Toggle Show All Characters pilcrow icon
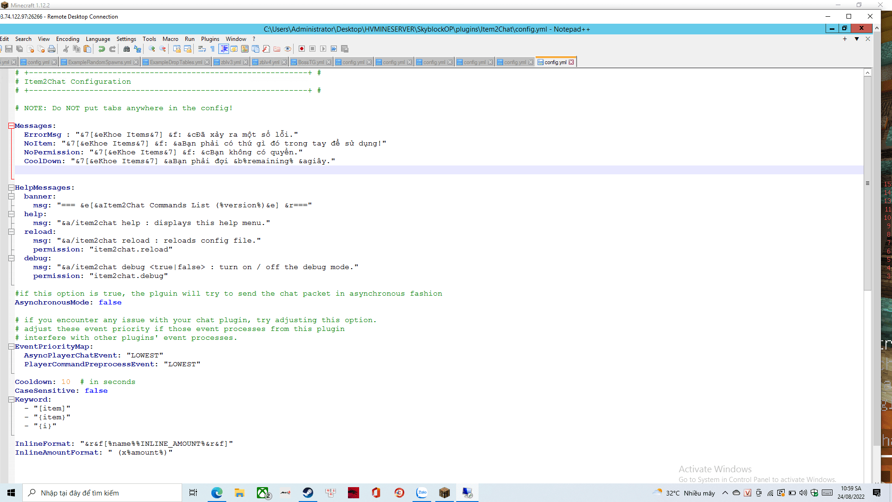Viewport: 892px width, 502px height. click(212, 49)
